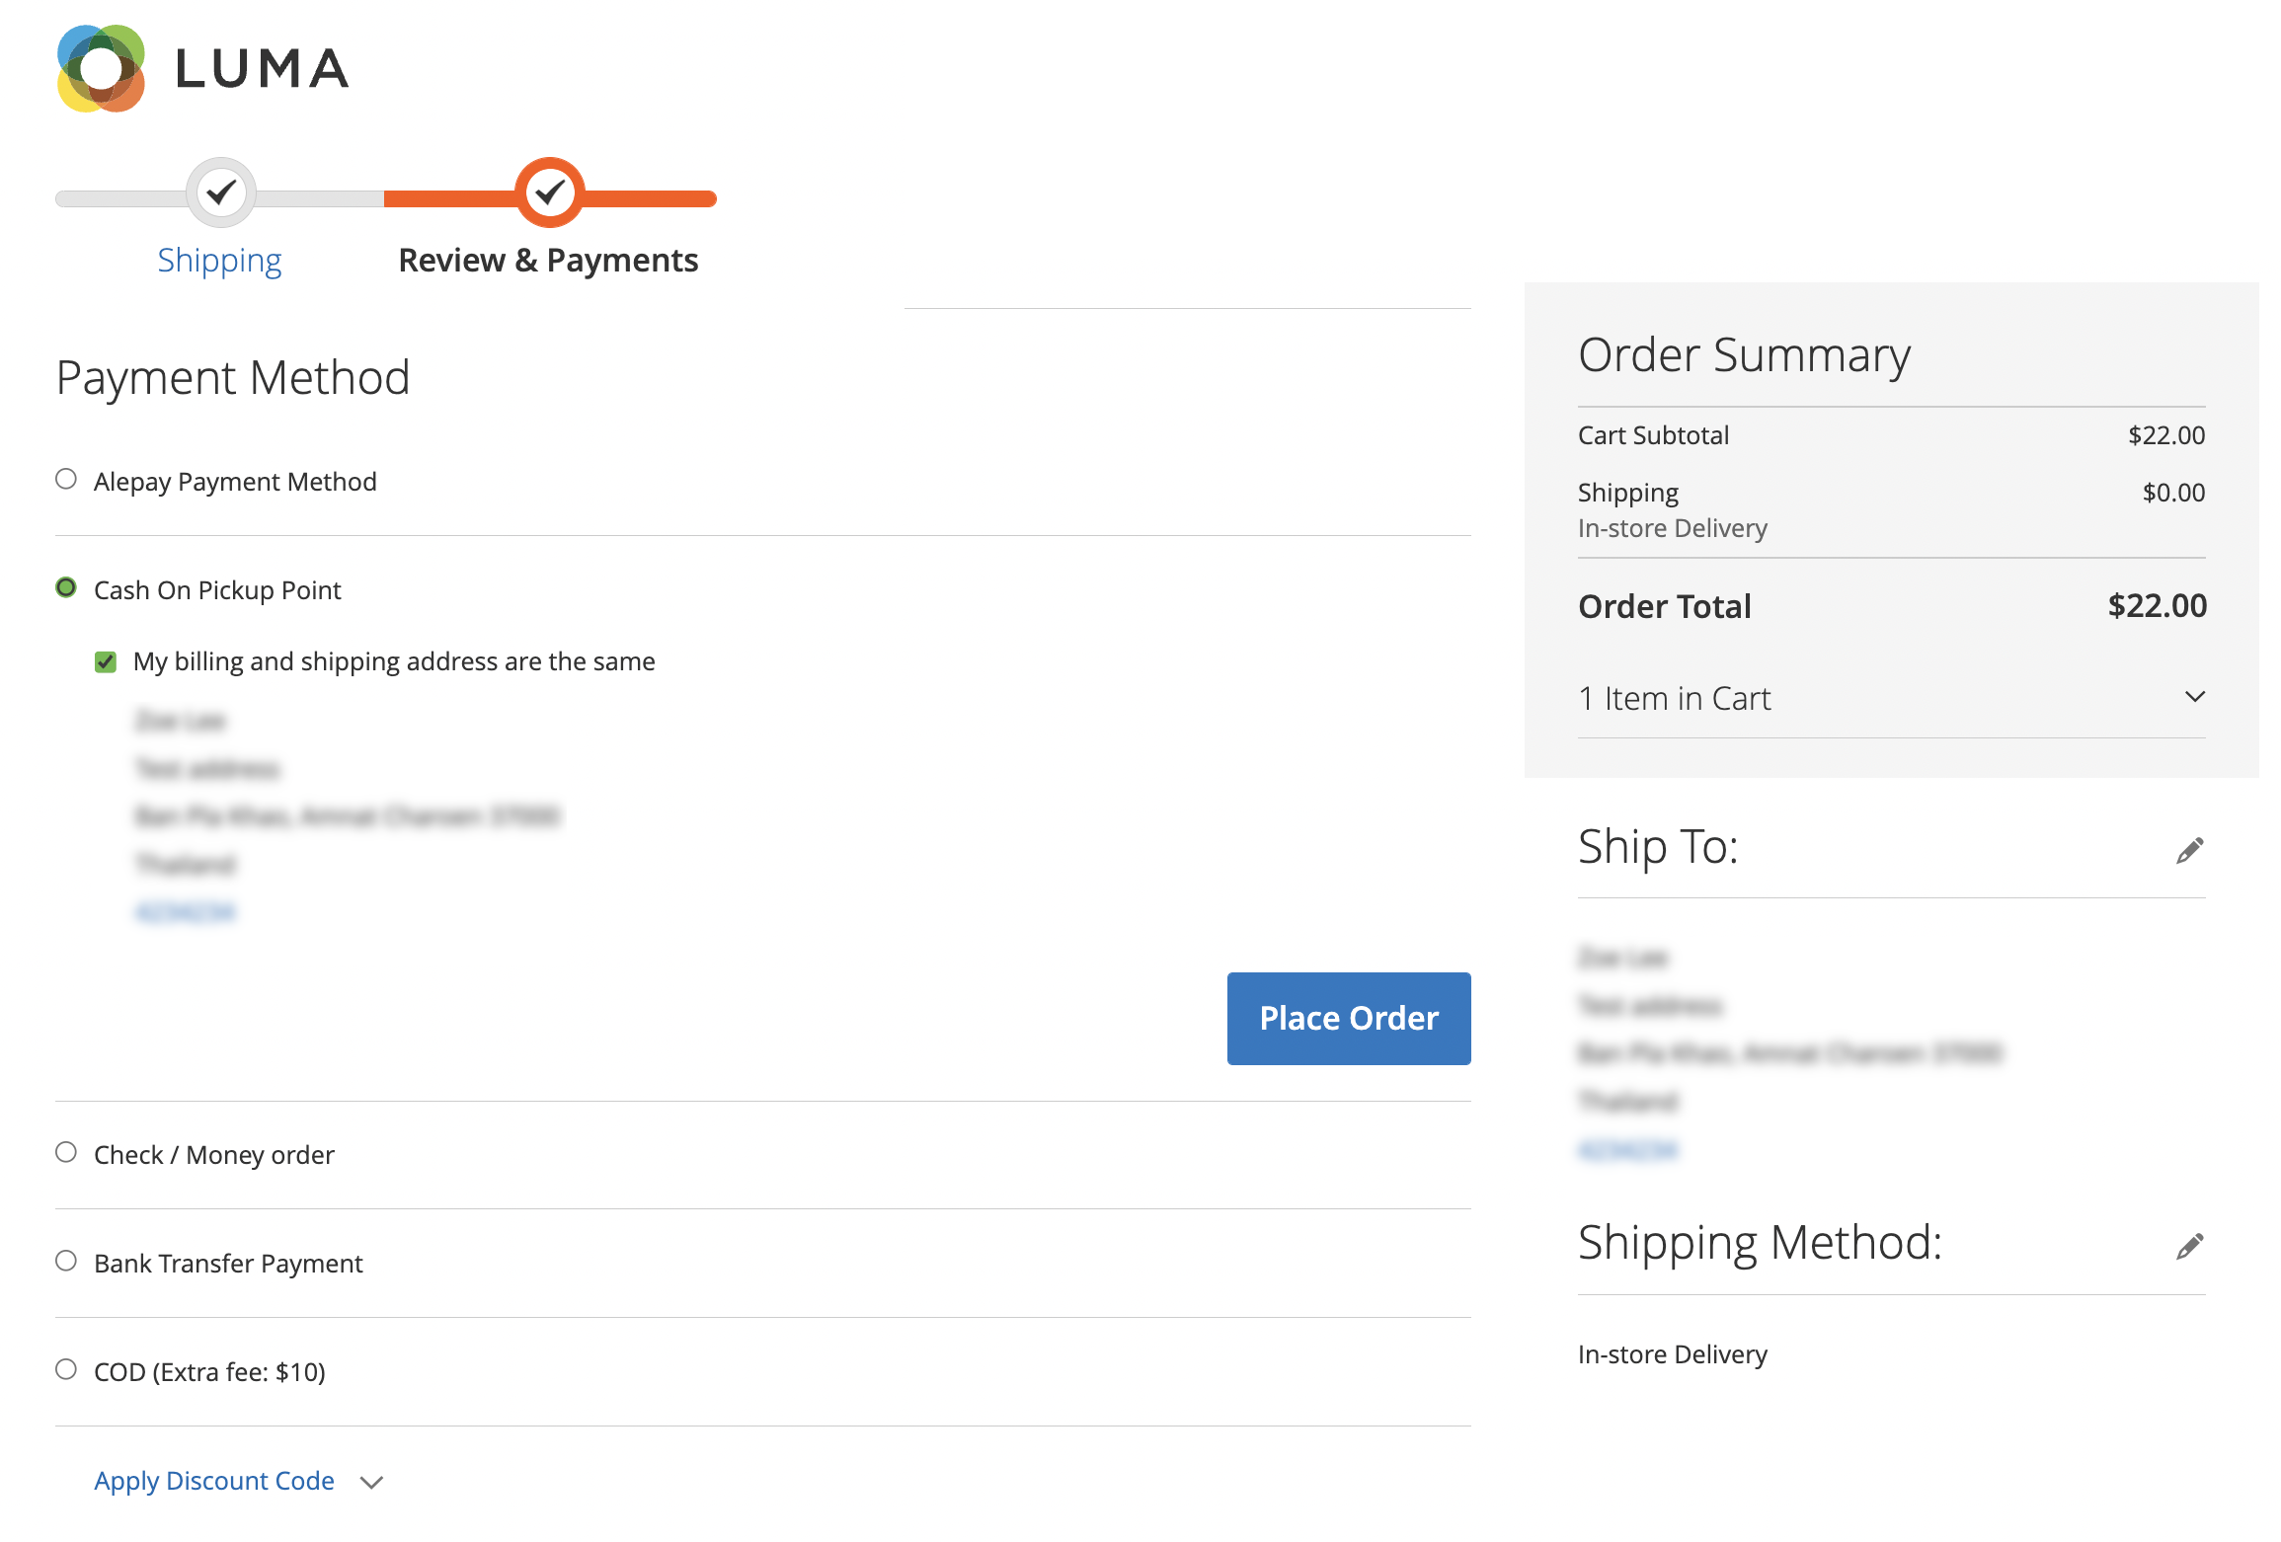
Task: Select the Alepay Payment Method radio button
Action: (x=65, y=479)
